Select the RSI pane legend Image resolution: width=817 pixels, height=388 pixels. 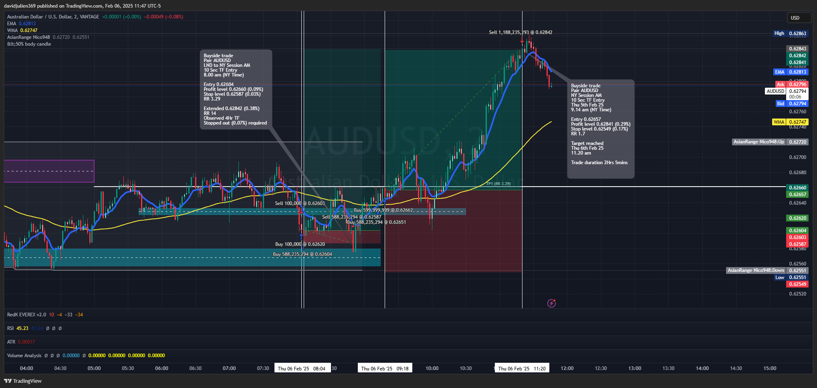point(34,328)
